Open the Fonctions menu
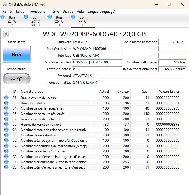 (x=38, y=12)
